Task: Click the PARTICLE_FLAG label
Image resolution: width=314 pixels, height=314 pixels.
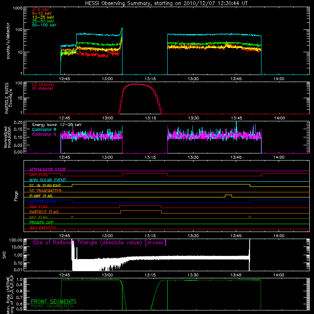Action: [44, 212]
